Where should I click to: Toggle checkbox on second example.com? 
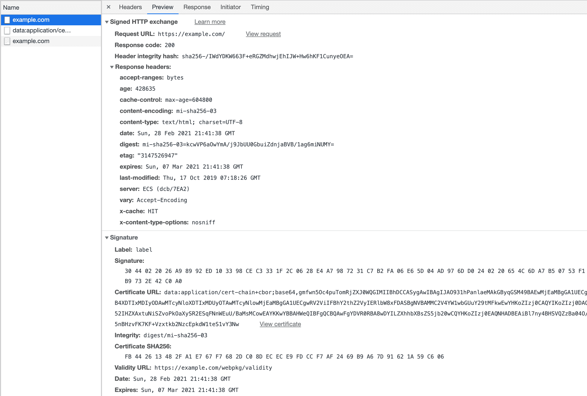pos(8,41)
